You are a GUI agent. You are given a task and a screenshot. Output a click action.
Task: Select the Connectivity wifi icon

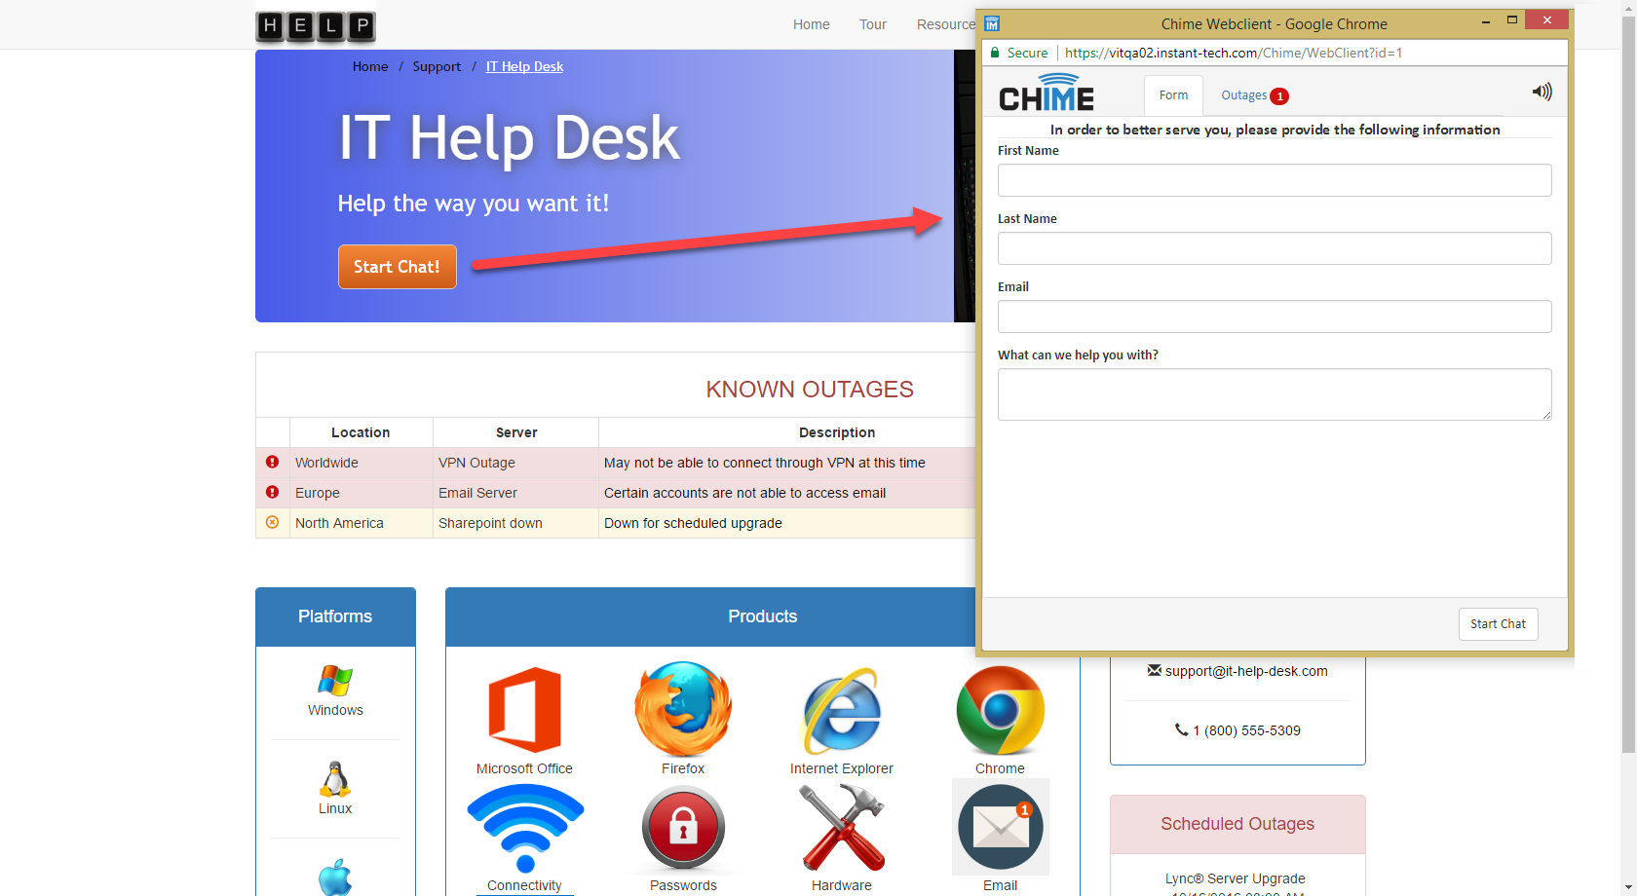point(525,828)
